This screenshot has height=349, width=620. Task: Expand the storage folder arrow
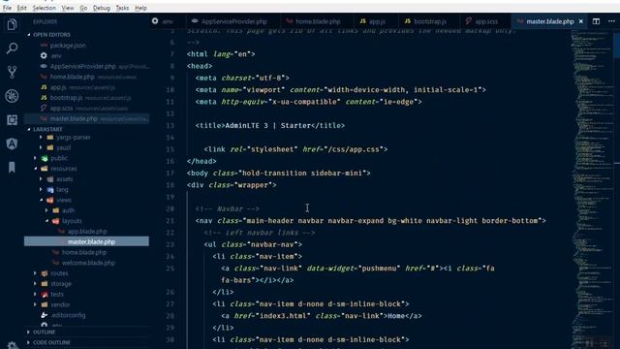tap(35, 284)
